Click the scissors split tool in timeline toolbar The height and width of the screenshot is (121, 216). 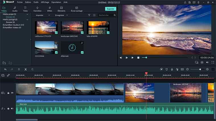point(25,69)
